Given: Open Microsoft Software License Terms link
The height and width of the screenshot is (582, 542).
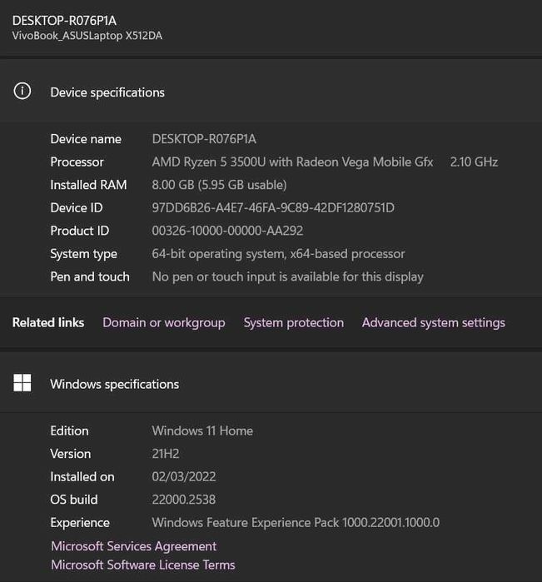Looking at the screenshot, I should [x=143, y=565].
